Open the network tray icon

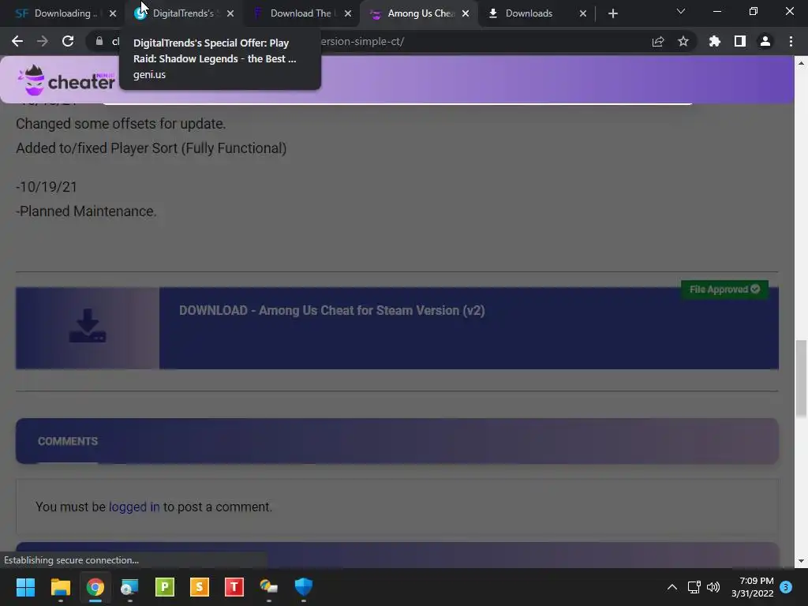click(x=694, y=587)
